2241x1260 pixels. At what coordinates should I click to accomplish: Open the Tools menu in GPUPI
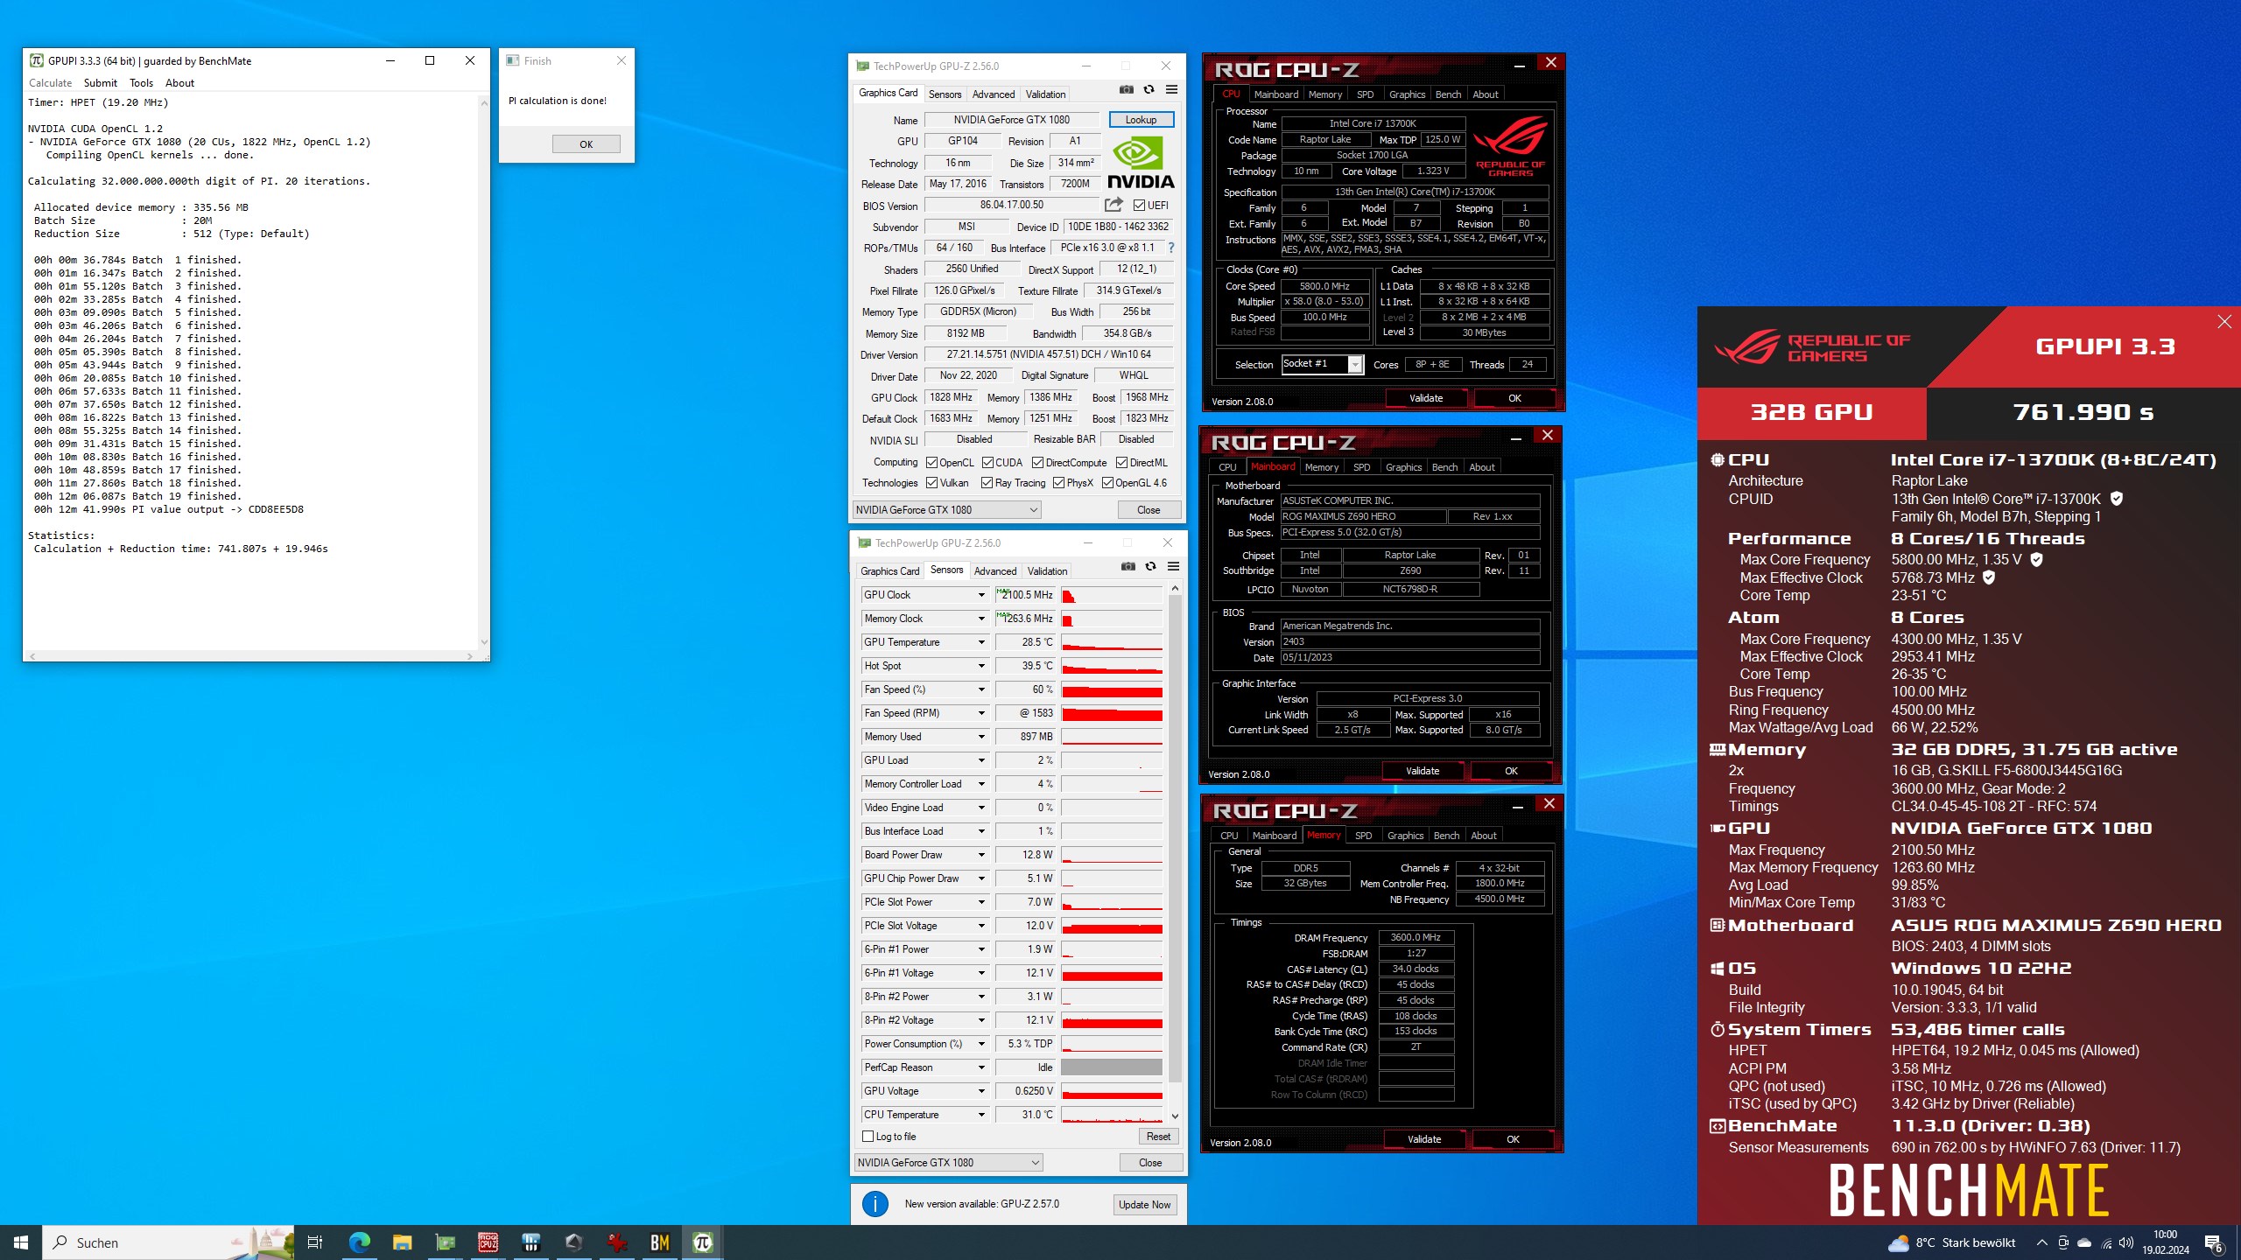pyautogui.click(x=141, y=83)
